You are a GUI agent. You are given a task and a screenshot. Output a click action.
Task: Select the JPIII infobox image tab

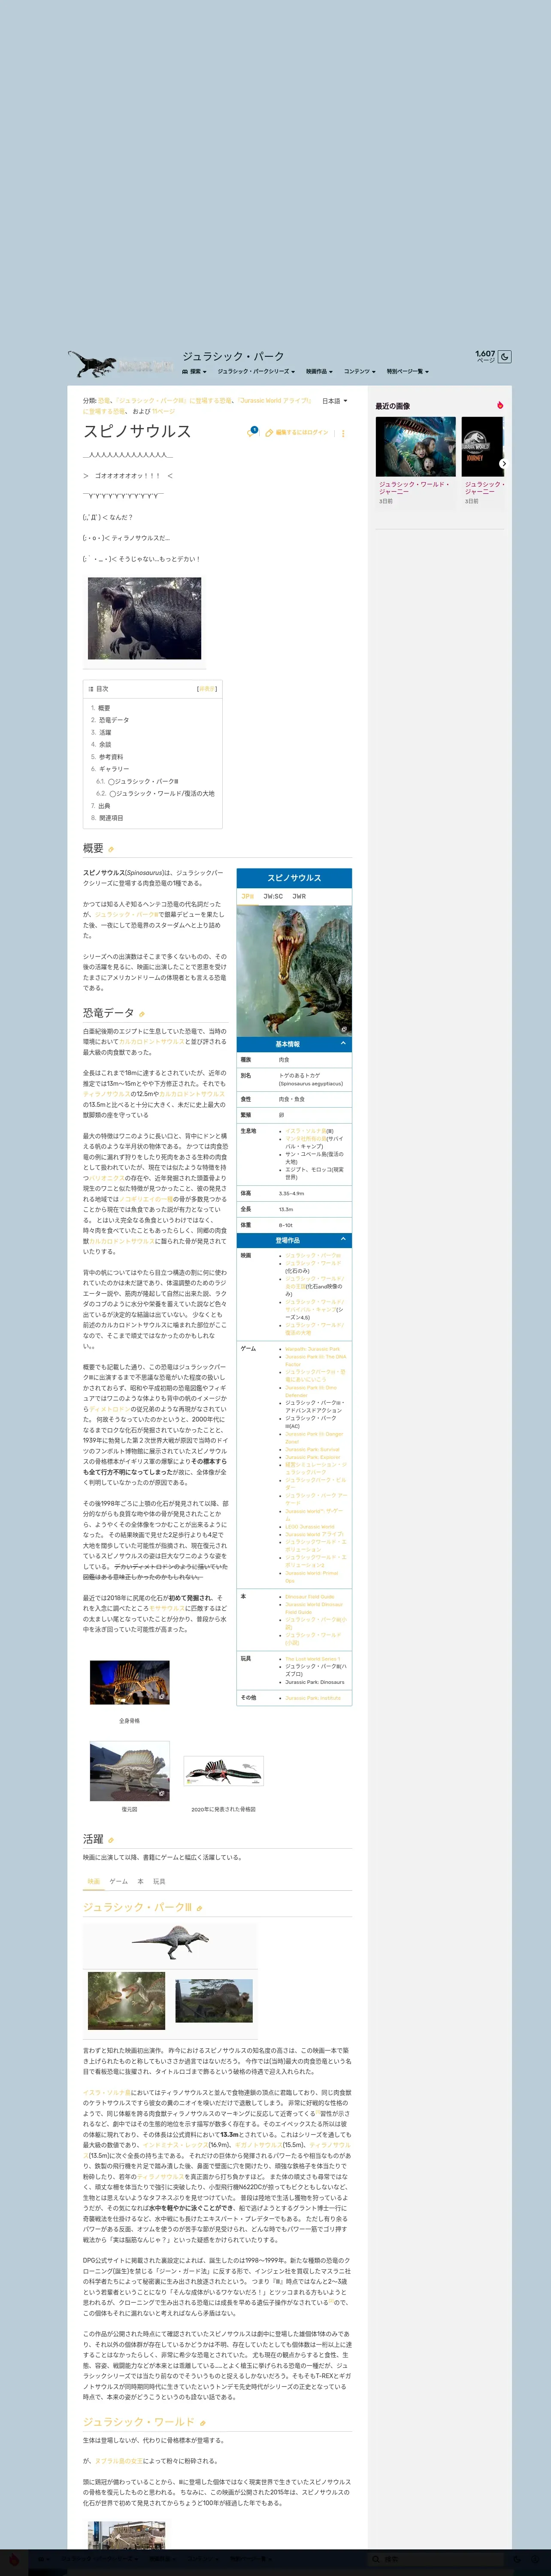[x=247, y=896]
